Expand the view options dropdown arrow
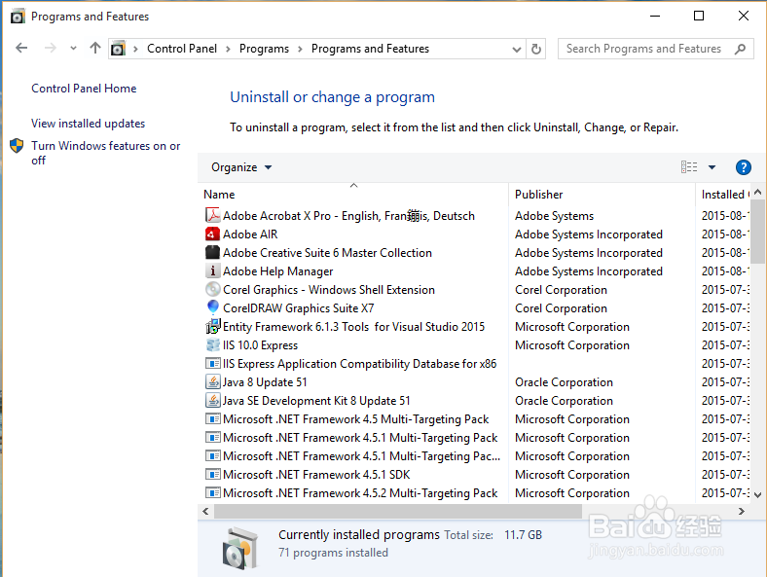The width and height of the screenshot is (767, 577). point(712,167)
